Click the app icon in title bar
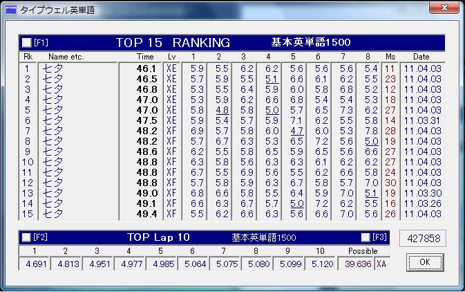This screenshot has width=465, height=292. 11,10
